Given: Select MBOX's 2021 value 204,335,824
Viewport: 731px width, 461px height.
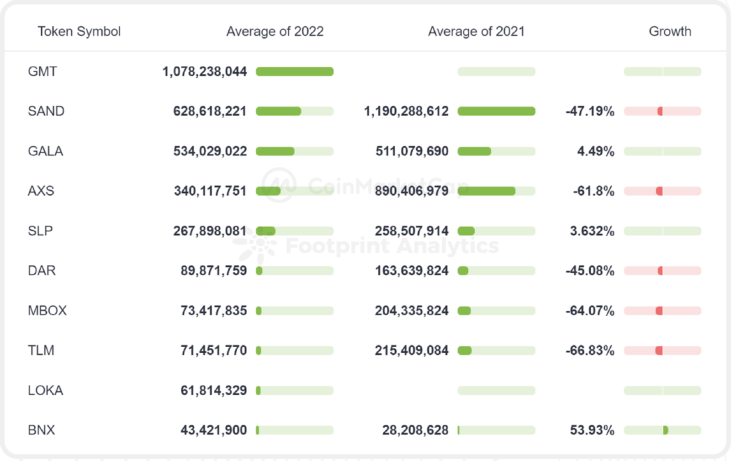Looking at the screenshot, I should click(x=412, y=311).
